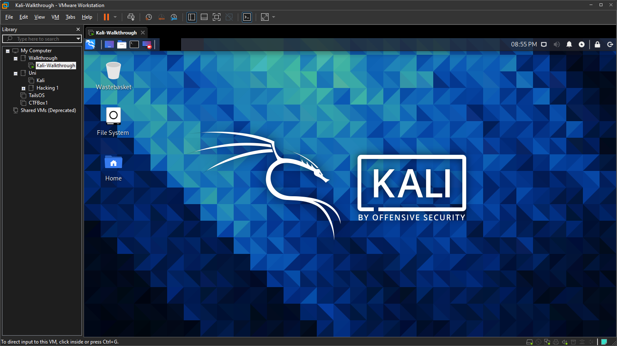Click the printer device status icon
The image size is (617, 346).
click(556, 342)
